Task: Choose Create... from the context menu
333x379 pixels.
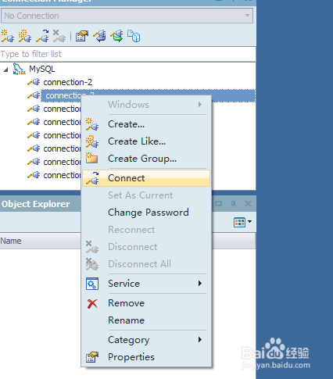Action: [x=146, y=124]
